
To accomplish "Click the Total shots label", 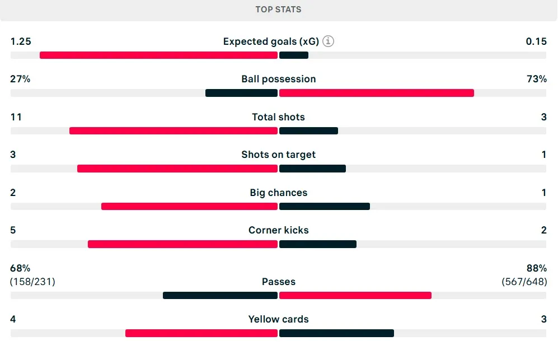I will coord(279,117).
